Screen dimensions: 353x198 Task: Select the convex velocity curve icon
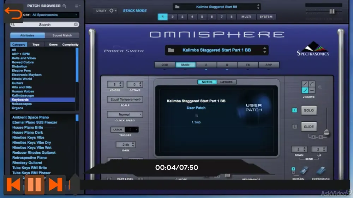tap(312, 84)
